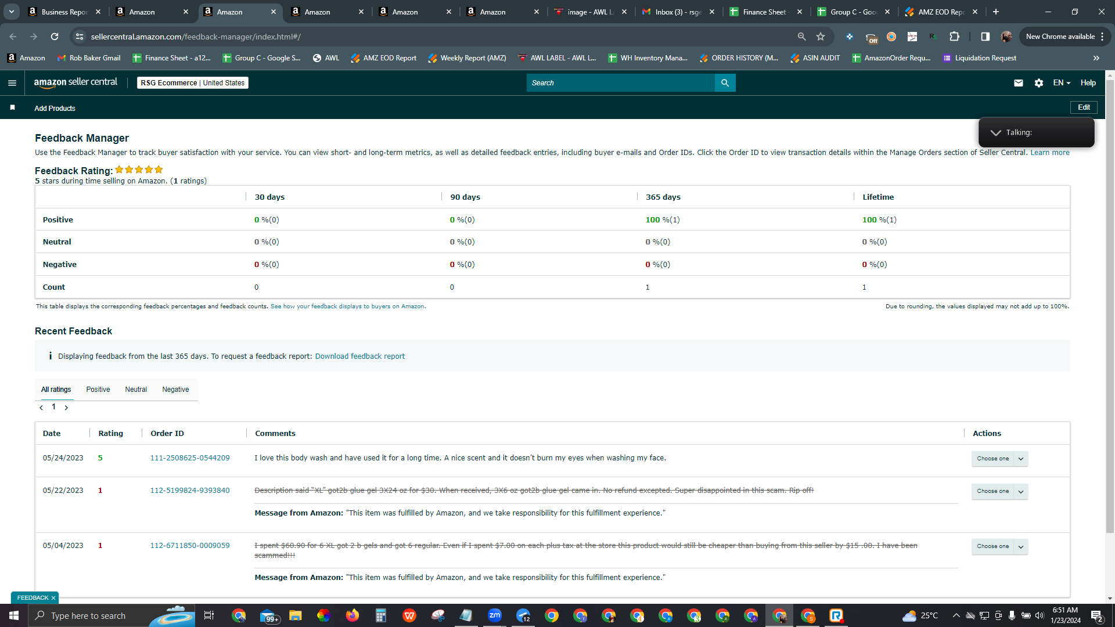Open order 112-6711850-0009059
This screenshot has height=627, width=1115.
[190, 546]
